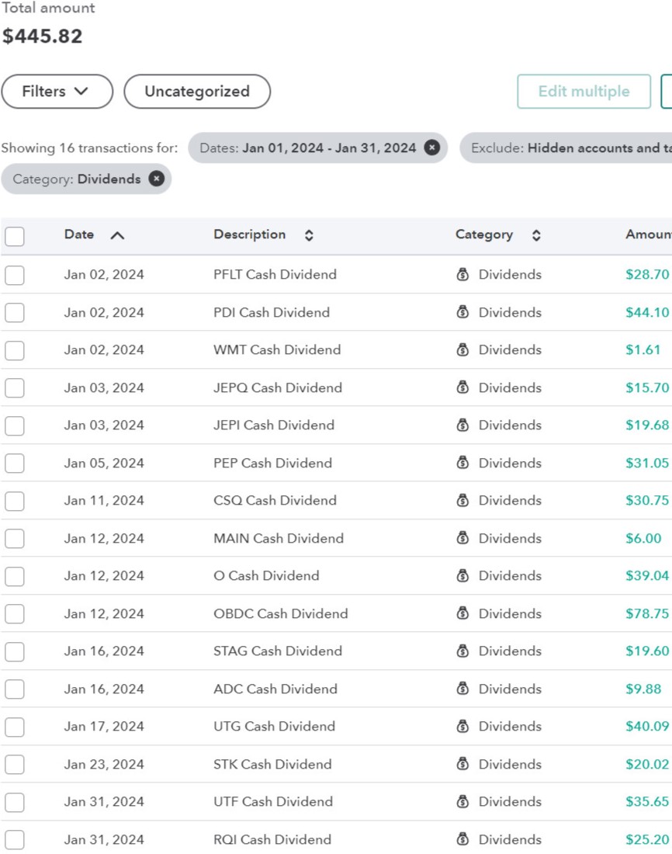Toggle the select-all checkbox in table header
672x854 pixels.
[15, 236]
